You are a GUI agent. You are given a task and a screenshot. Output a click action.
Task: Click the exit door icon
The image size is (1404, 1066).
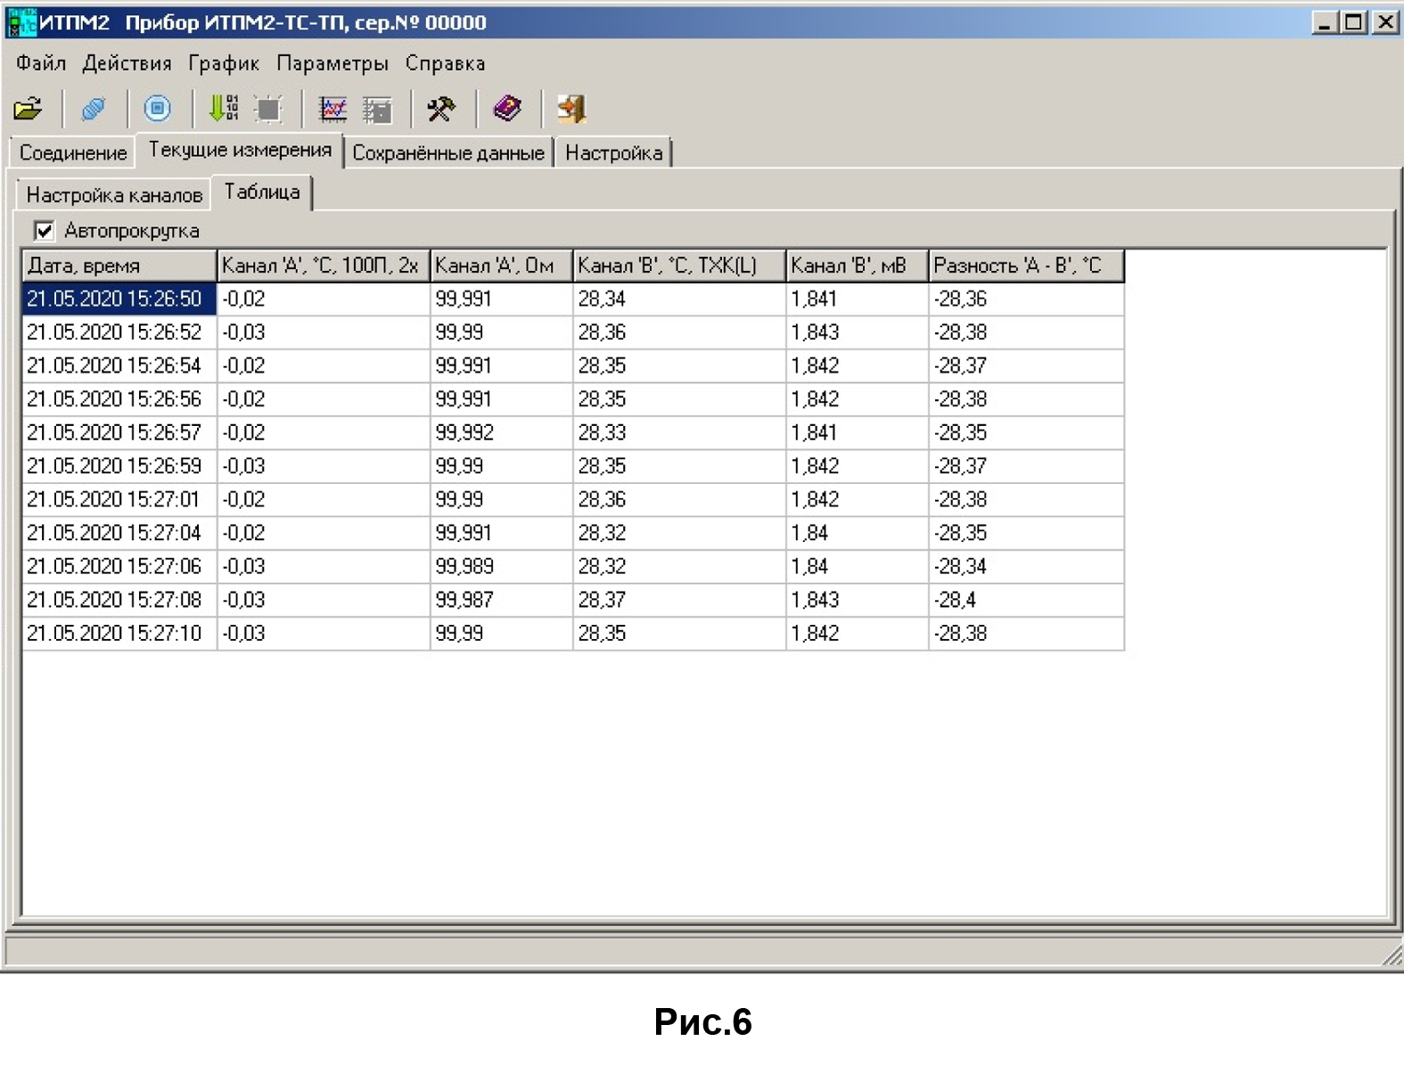571,109
